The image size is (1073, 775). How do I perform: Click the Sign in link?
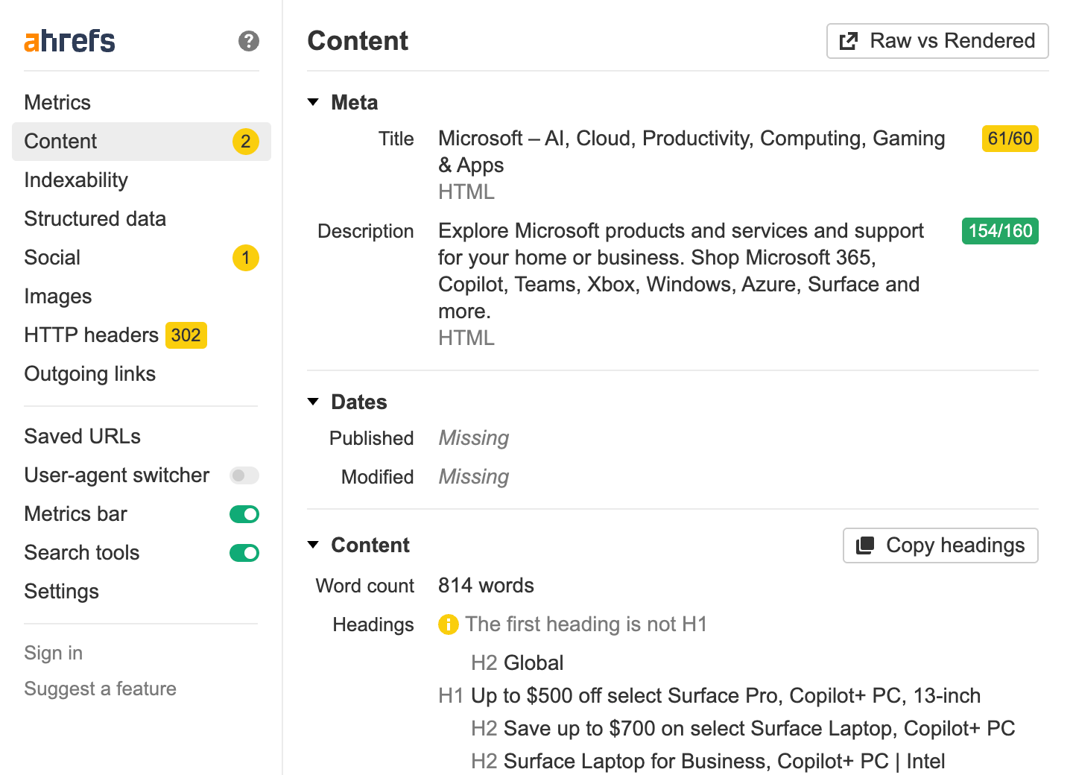(53, 653)
